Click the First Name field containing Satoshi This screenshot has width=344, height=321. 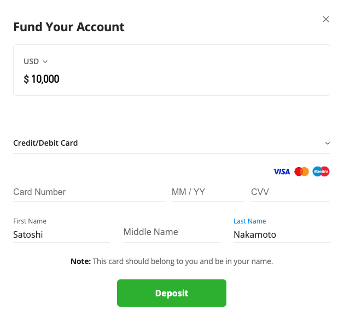[61, 234]
